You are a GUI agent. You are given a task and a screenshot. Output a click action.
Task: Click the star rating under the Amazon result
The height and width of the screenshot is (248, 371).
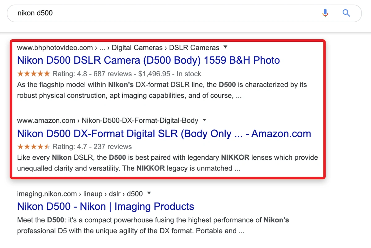pyautogui.click(x=33, y=146)
